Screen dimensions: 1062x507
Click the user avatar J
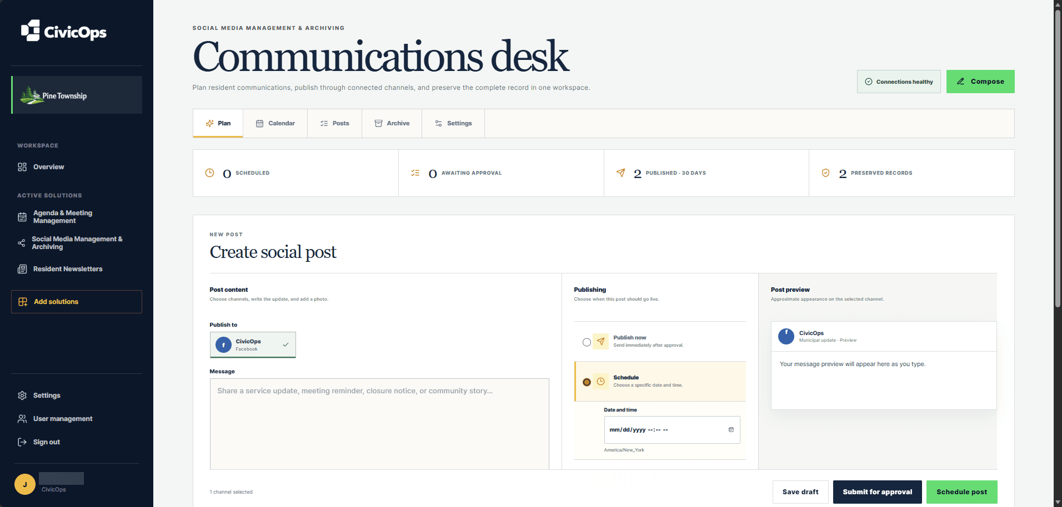point(25,484)
